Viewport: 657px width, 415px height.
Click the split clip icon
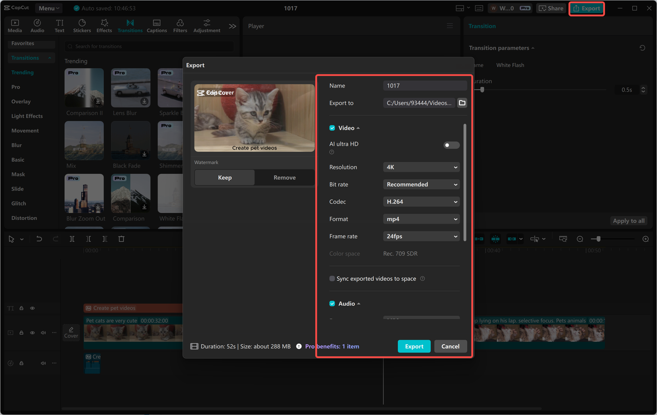72,239
